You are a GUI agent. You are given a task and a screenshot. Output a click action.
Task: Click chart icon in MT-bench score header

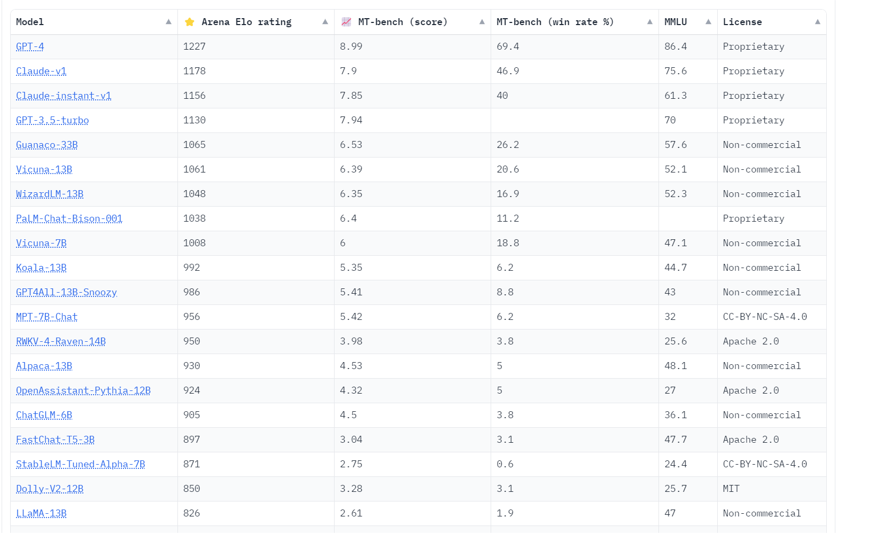click(346, 22)
